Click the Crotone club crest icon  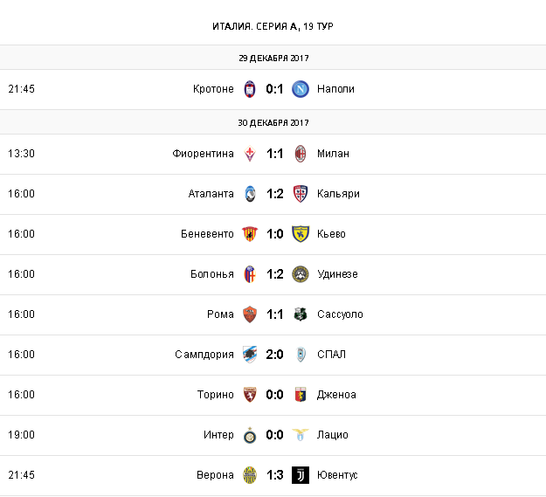tap(250, 89)
